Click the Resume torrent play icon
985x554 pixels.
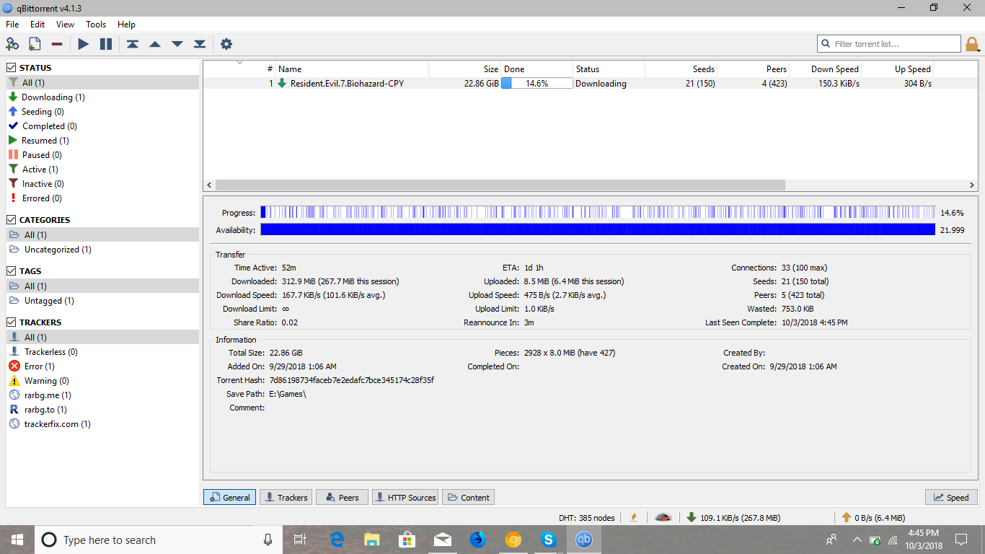(x=84, y=44)
